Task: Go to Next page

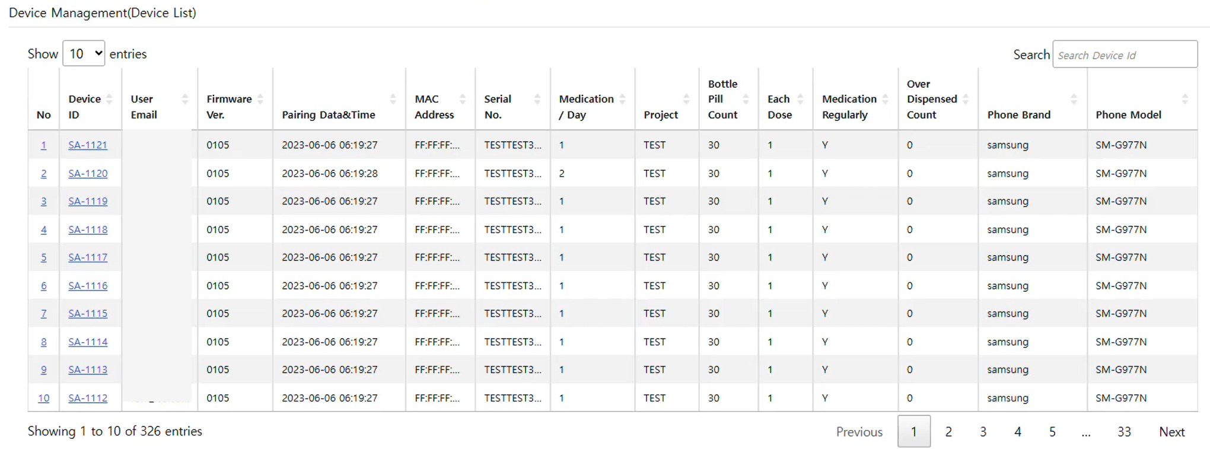Action: [1171, 432]
